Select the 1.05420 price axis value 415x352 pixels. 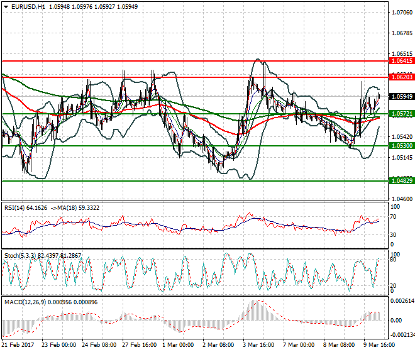click(x=402, y=137)
